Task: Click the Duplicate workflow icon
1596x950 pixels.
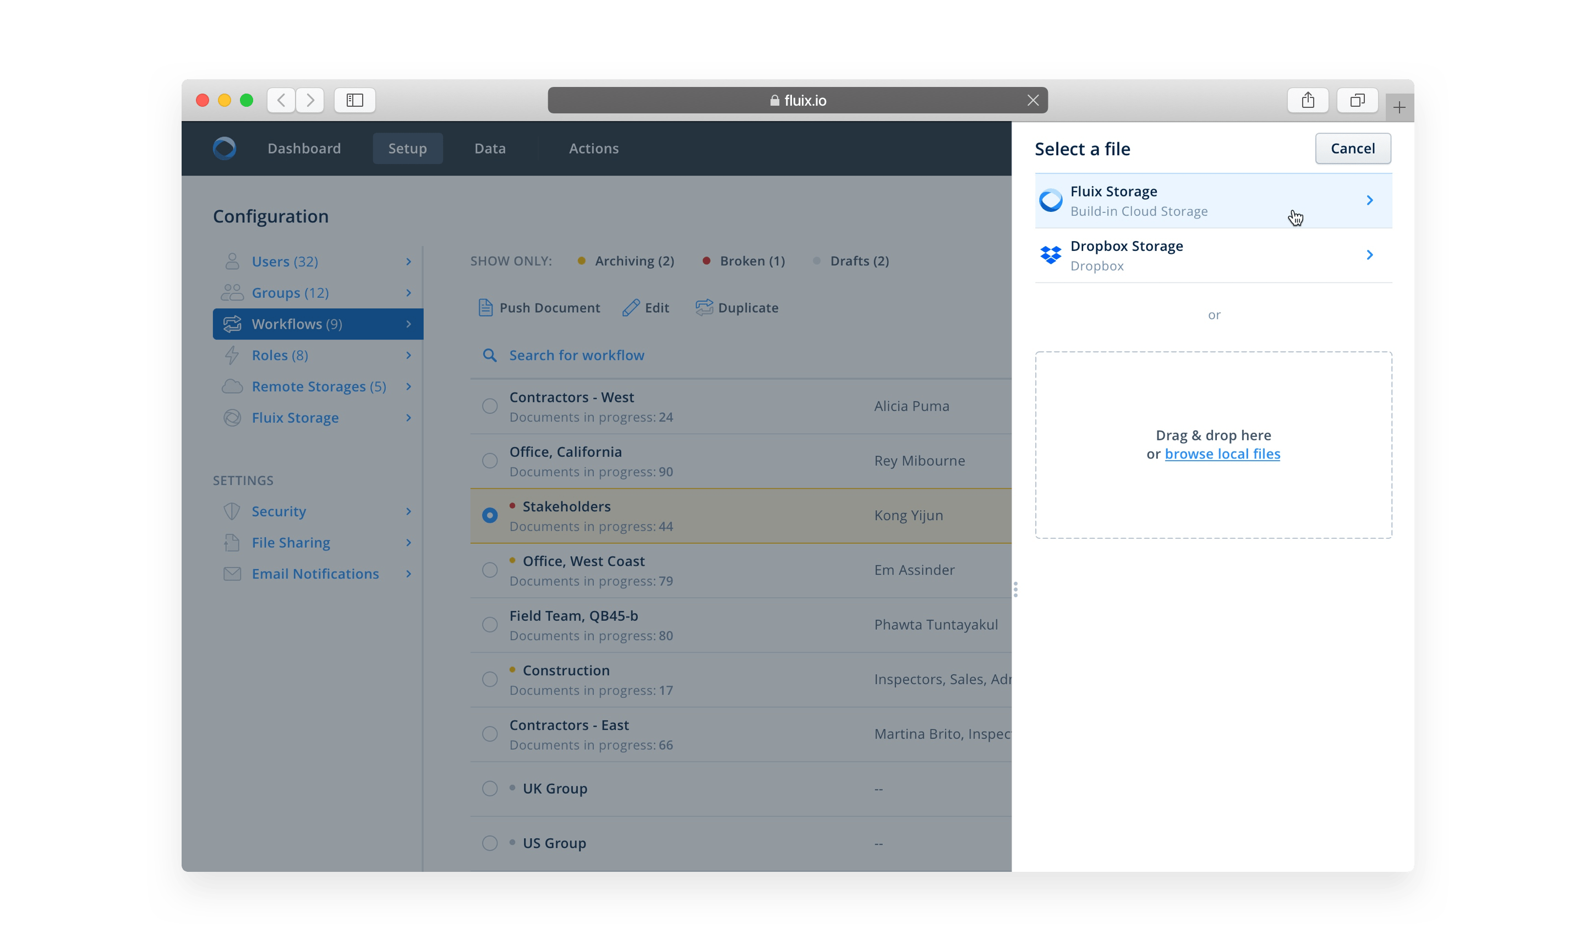Action: point(704,308)
